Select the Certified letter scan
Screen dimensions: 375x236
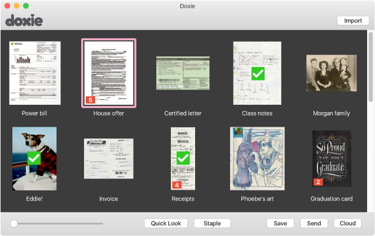point(183,73)
